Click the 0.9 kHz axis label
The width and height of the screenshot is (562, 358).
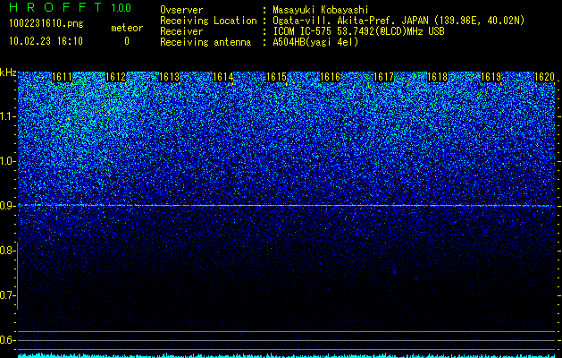click(7, 206)
